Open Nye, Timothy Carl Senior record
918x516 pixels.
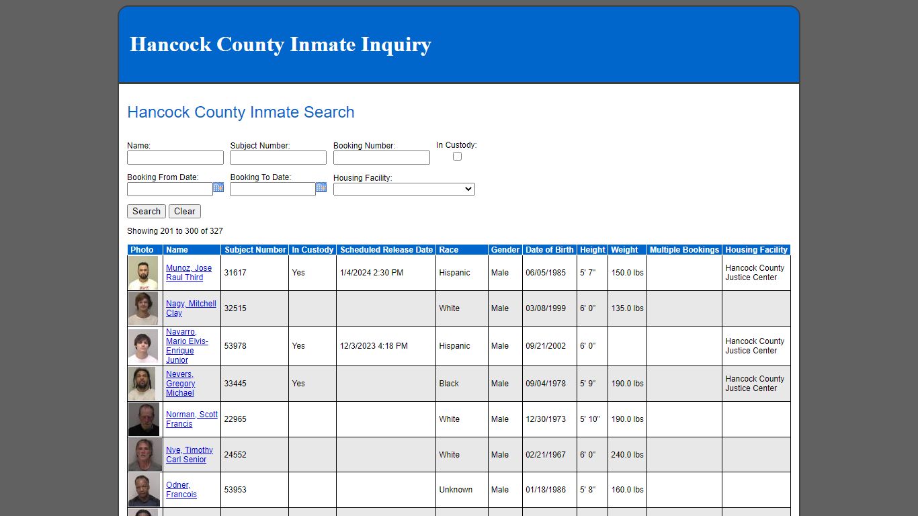(190, 455)
